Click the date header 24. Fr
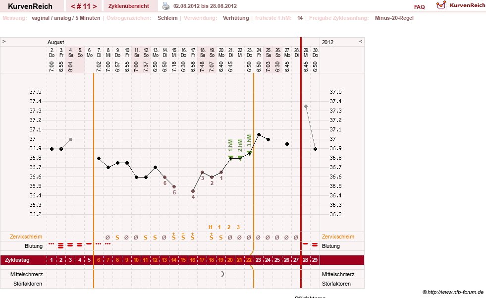 click(x=259, y=53)
